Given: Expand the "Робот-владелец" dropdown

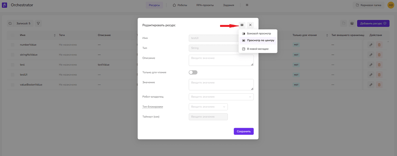Looking at the screenshot, I should click(221, 97).
